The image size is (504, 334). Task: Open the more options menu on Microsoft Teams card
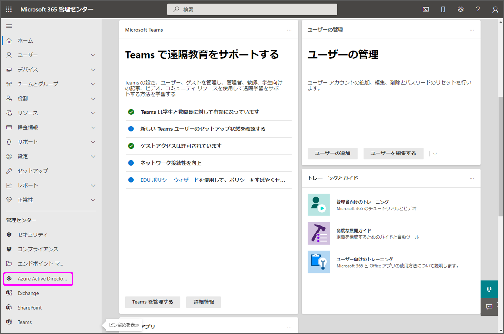pos(289,30)
